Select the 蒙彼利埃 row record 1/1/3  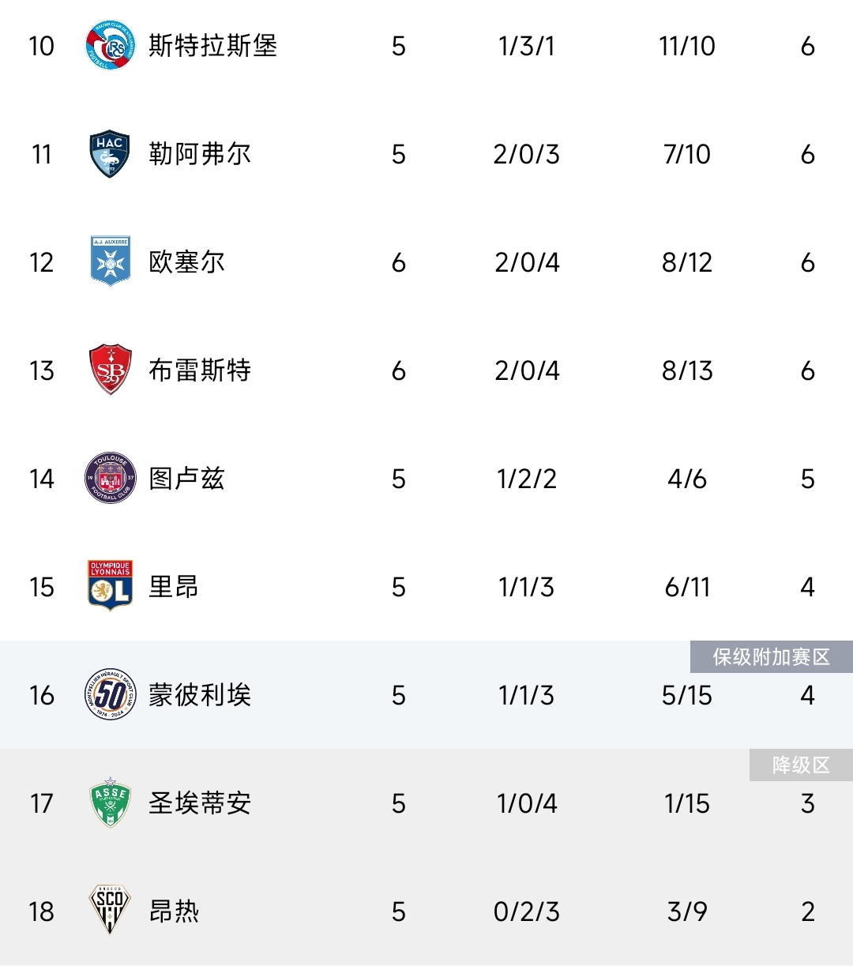click(527, 695)
